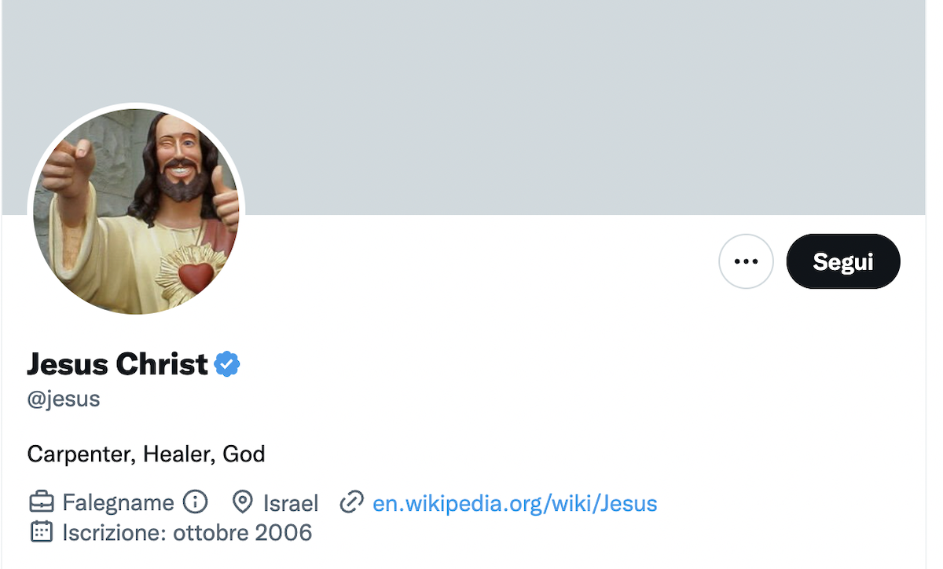
Task: Click the Israel location text
Action: coord(291,502)
